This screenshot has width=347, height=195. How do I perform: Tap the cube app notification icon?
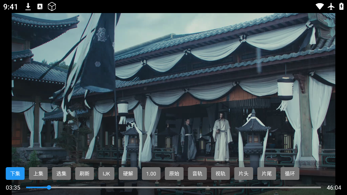point(52,7)
